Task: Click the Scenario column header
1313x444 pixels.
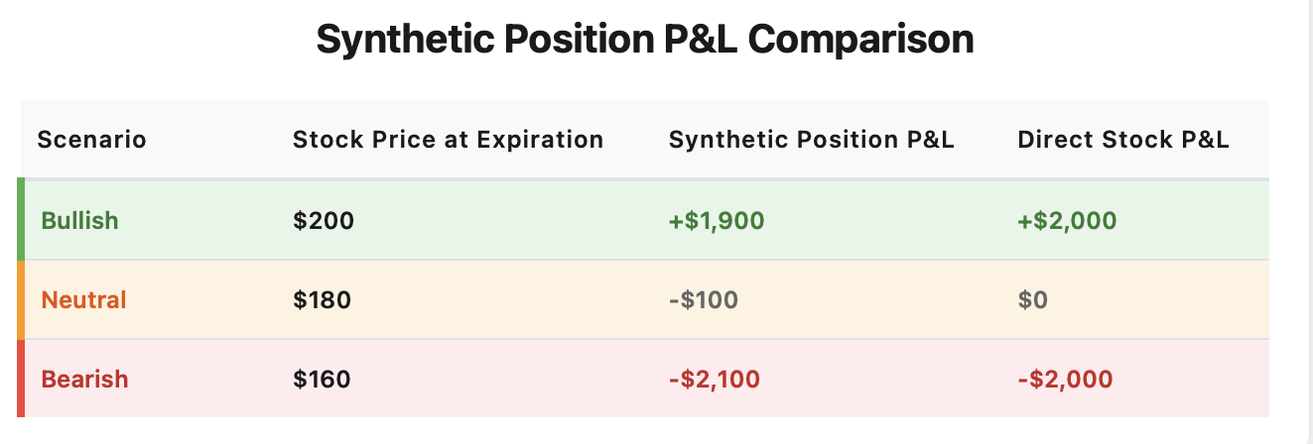Action: click(x=91, y=140)
